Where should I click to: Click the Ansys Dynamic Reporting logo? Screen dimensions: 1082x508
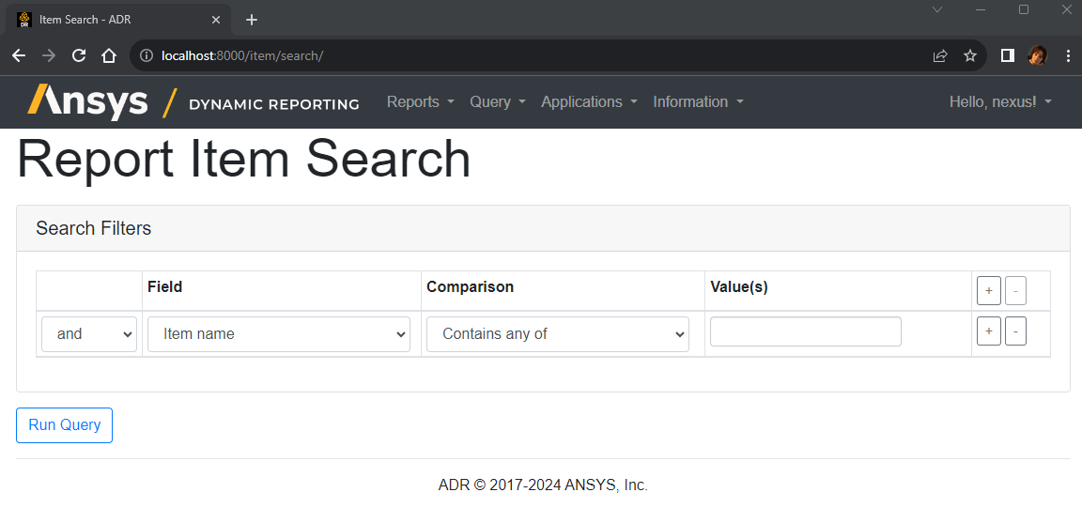(x=193, y=102)
